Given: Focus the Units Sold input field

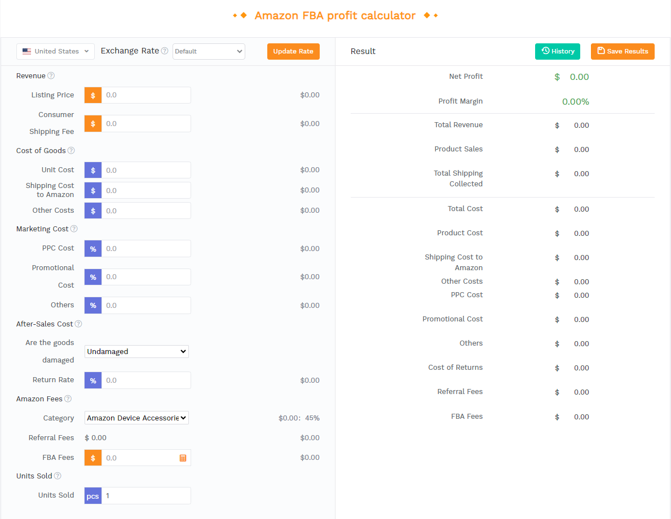Looking at the screenshot, I should (x=146, y=495).
